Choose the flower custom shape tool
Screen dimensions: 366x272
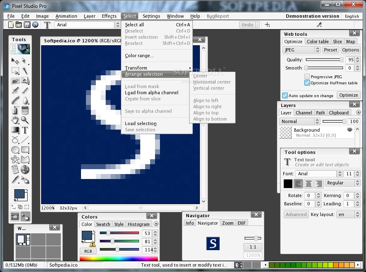[x=15, y=160]
